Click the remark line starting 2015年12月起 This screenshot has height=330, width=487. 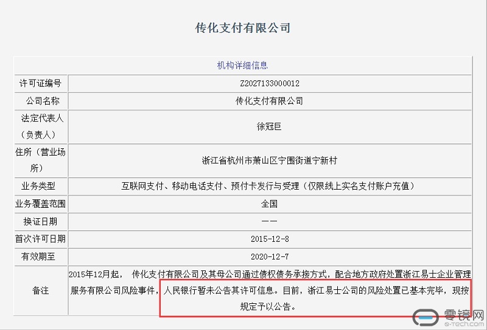tap(270, 275)
